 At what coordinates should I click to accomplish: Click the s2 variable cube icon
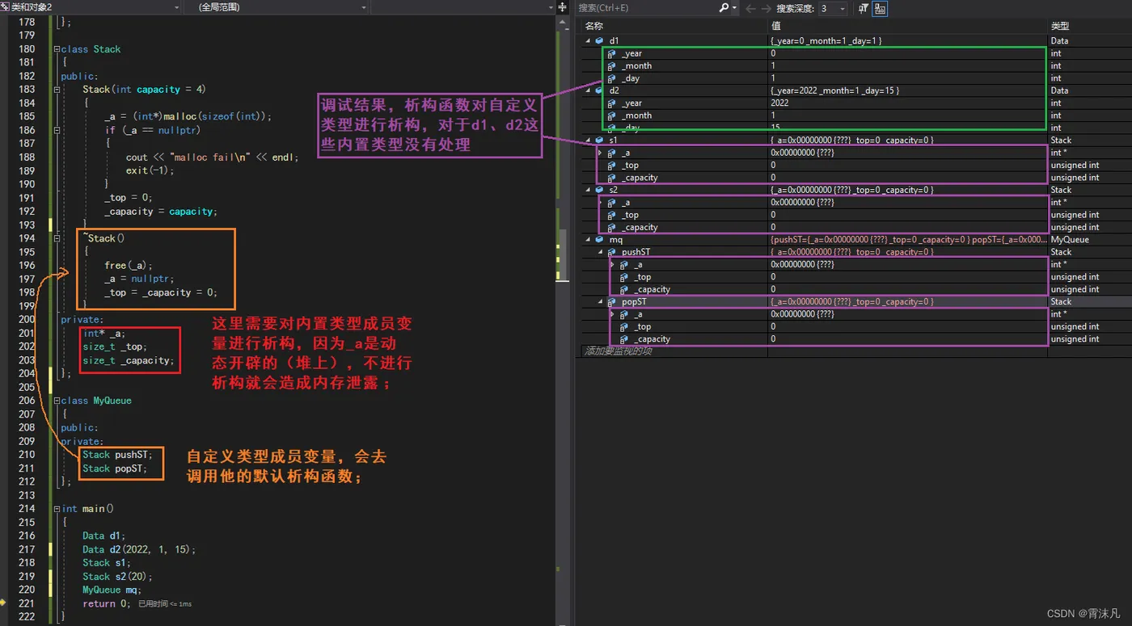pyautogui.click(x=599, y=190)
